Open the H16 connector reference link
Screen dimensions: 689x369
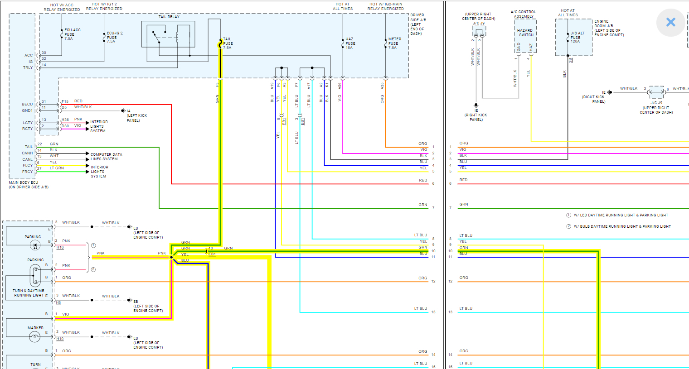[x=60, y=248]
